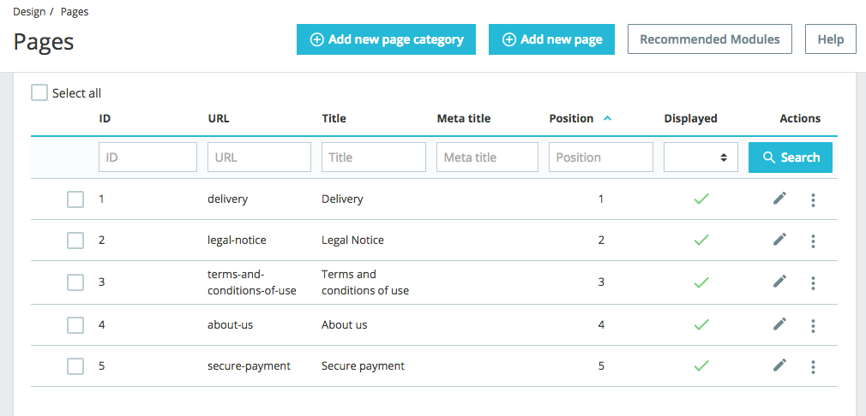Click the Position sort arrow icon
This screenshot has height=416, width=866.
[607, 119]
